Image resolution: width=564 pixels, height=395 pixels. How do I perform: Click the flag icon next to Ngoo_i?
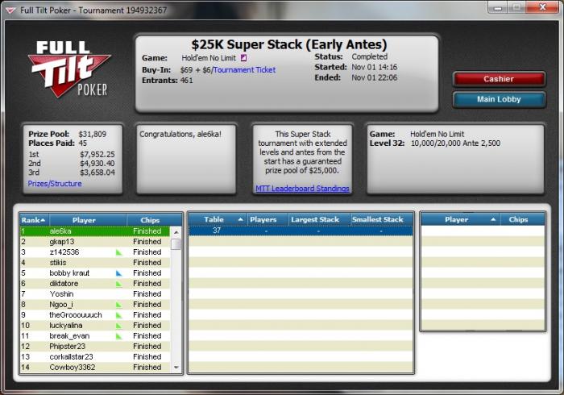click(119, 305)
